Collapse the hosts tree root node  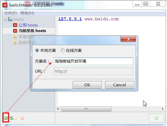point(5,19)
